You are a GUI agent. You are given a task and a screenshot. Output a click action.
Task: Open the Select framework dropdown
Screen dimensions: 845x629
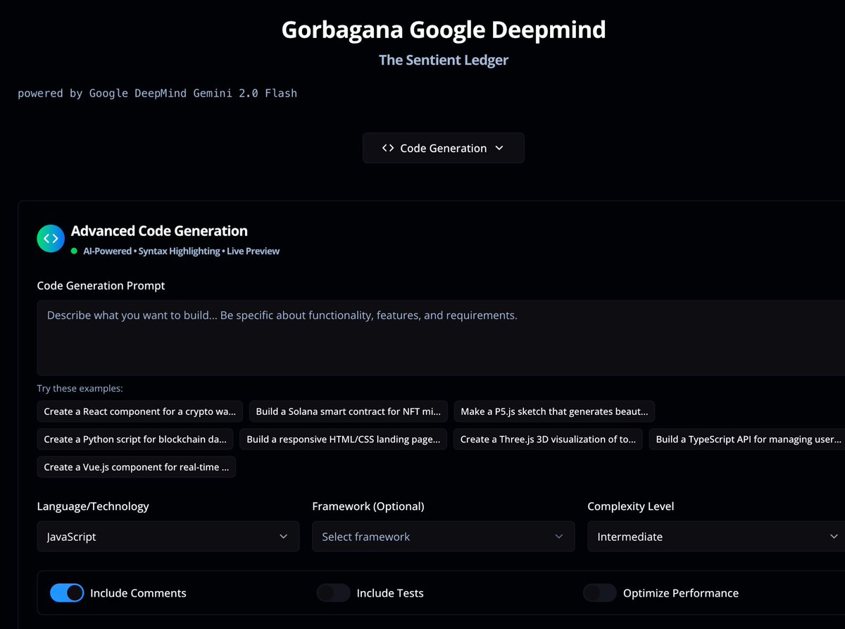443,536
